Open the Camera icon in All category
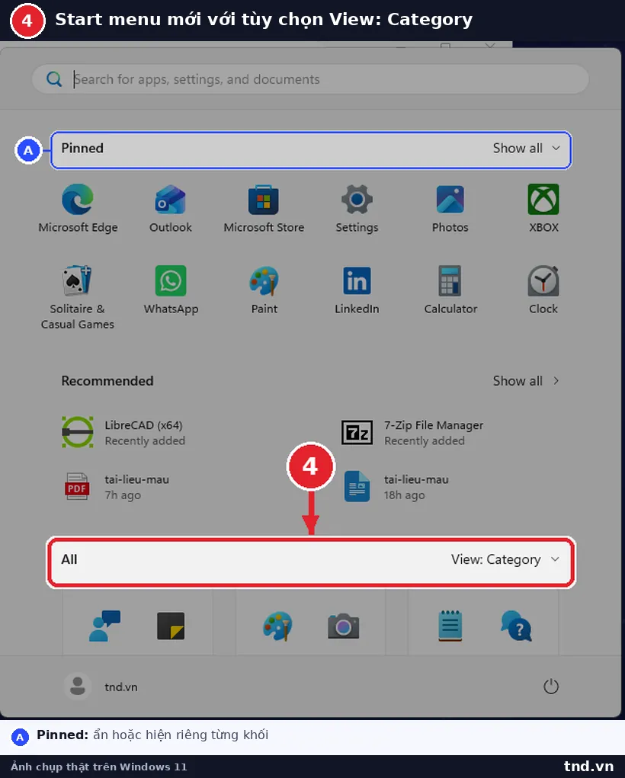The image size is (625, 778). [x=344, y=626]
